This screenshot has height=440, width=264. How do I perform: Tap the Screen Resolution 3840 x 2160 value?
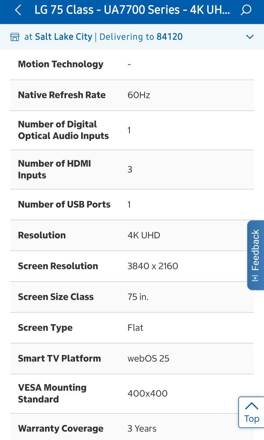tap(153, 266)
